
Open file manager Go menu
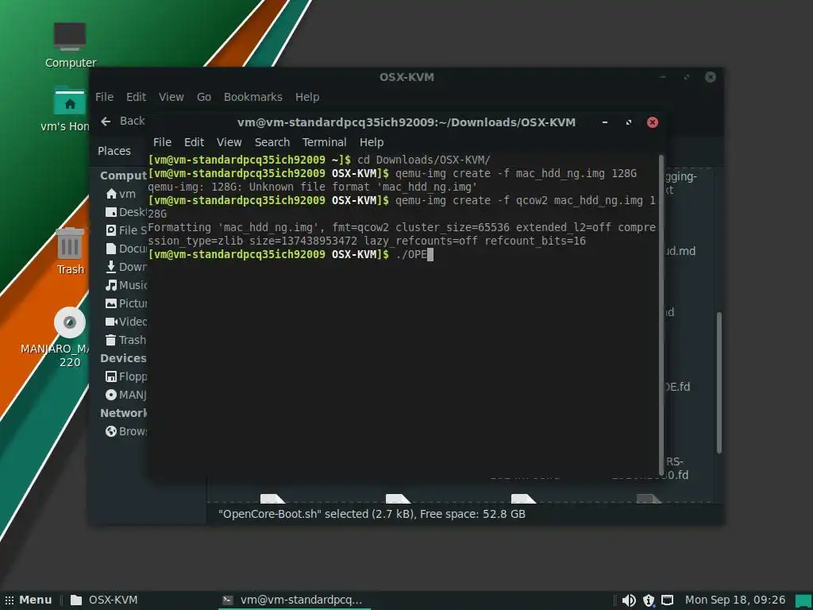(x=204, y=97)
